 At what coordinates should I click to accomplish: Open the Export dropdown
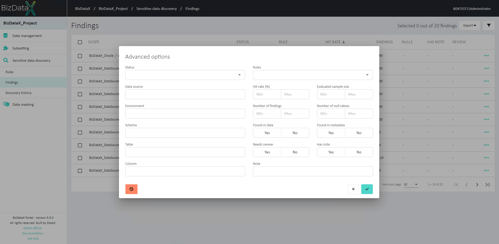(470, 26)
